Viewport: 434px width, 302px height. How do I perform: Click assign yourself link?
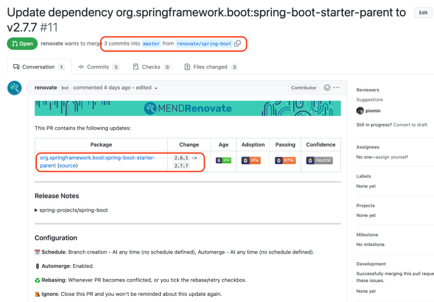pos(392,157)
